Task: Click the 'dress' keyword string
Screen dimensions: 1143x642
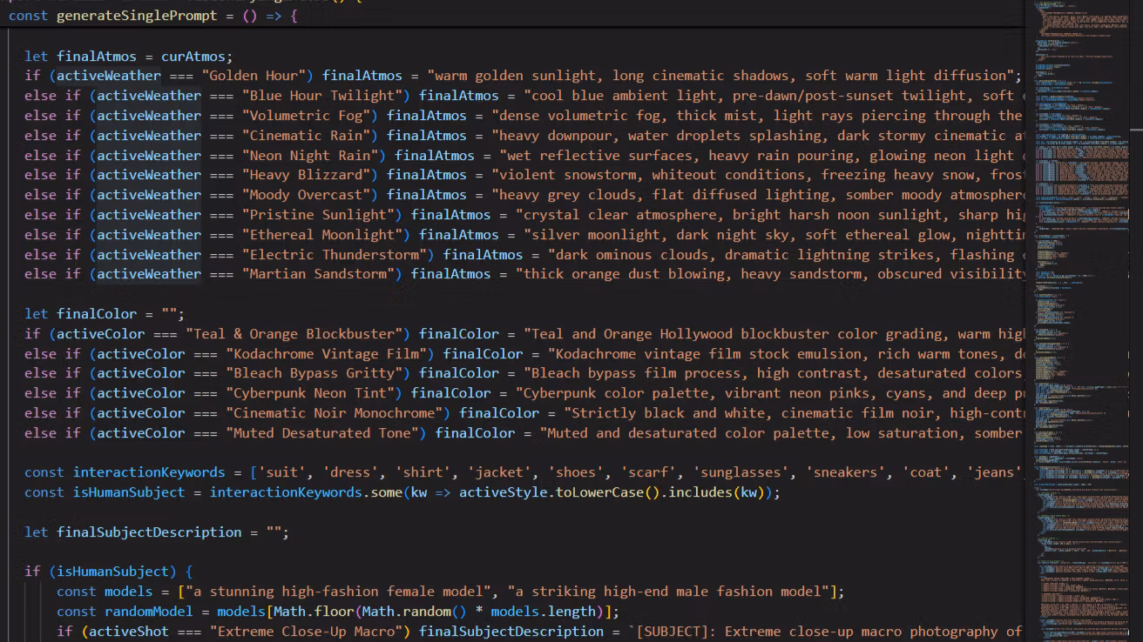Action: (351, 472)
